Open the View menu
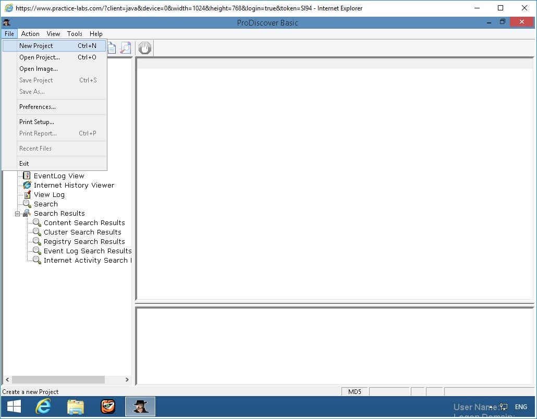Viewport: 537px width, 419px height. [x=53, y=33]
